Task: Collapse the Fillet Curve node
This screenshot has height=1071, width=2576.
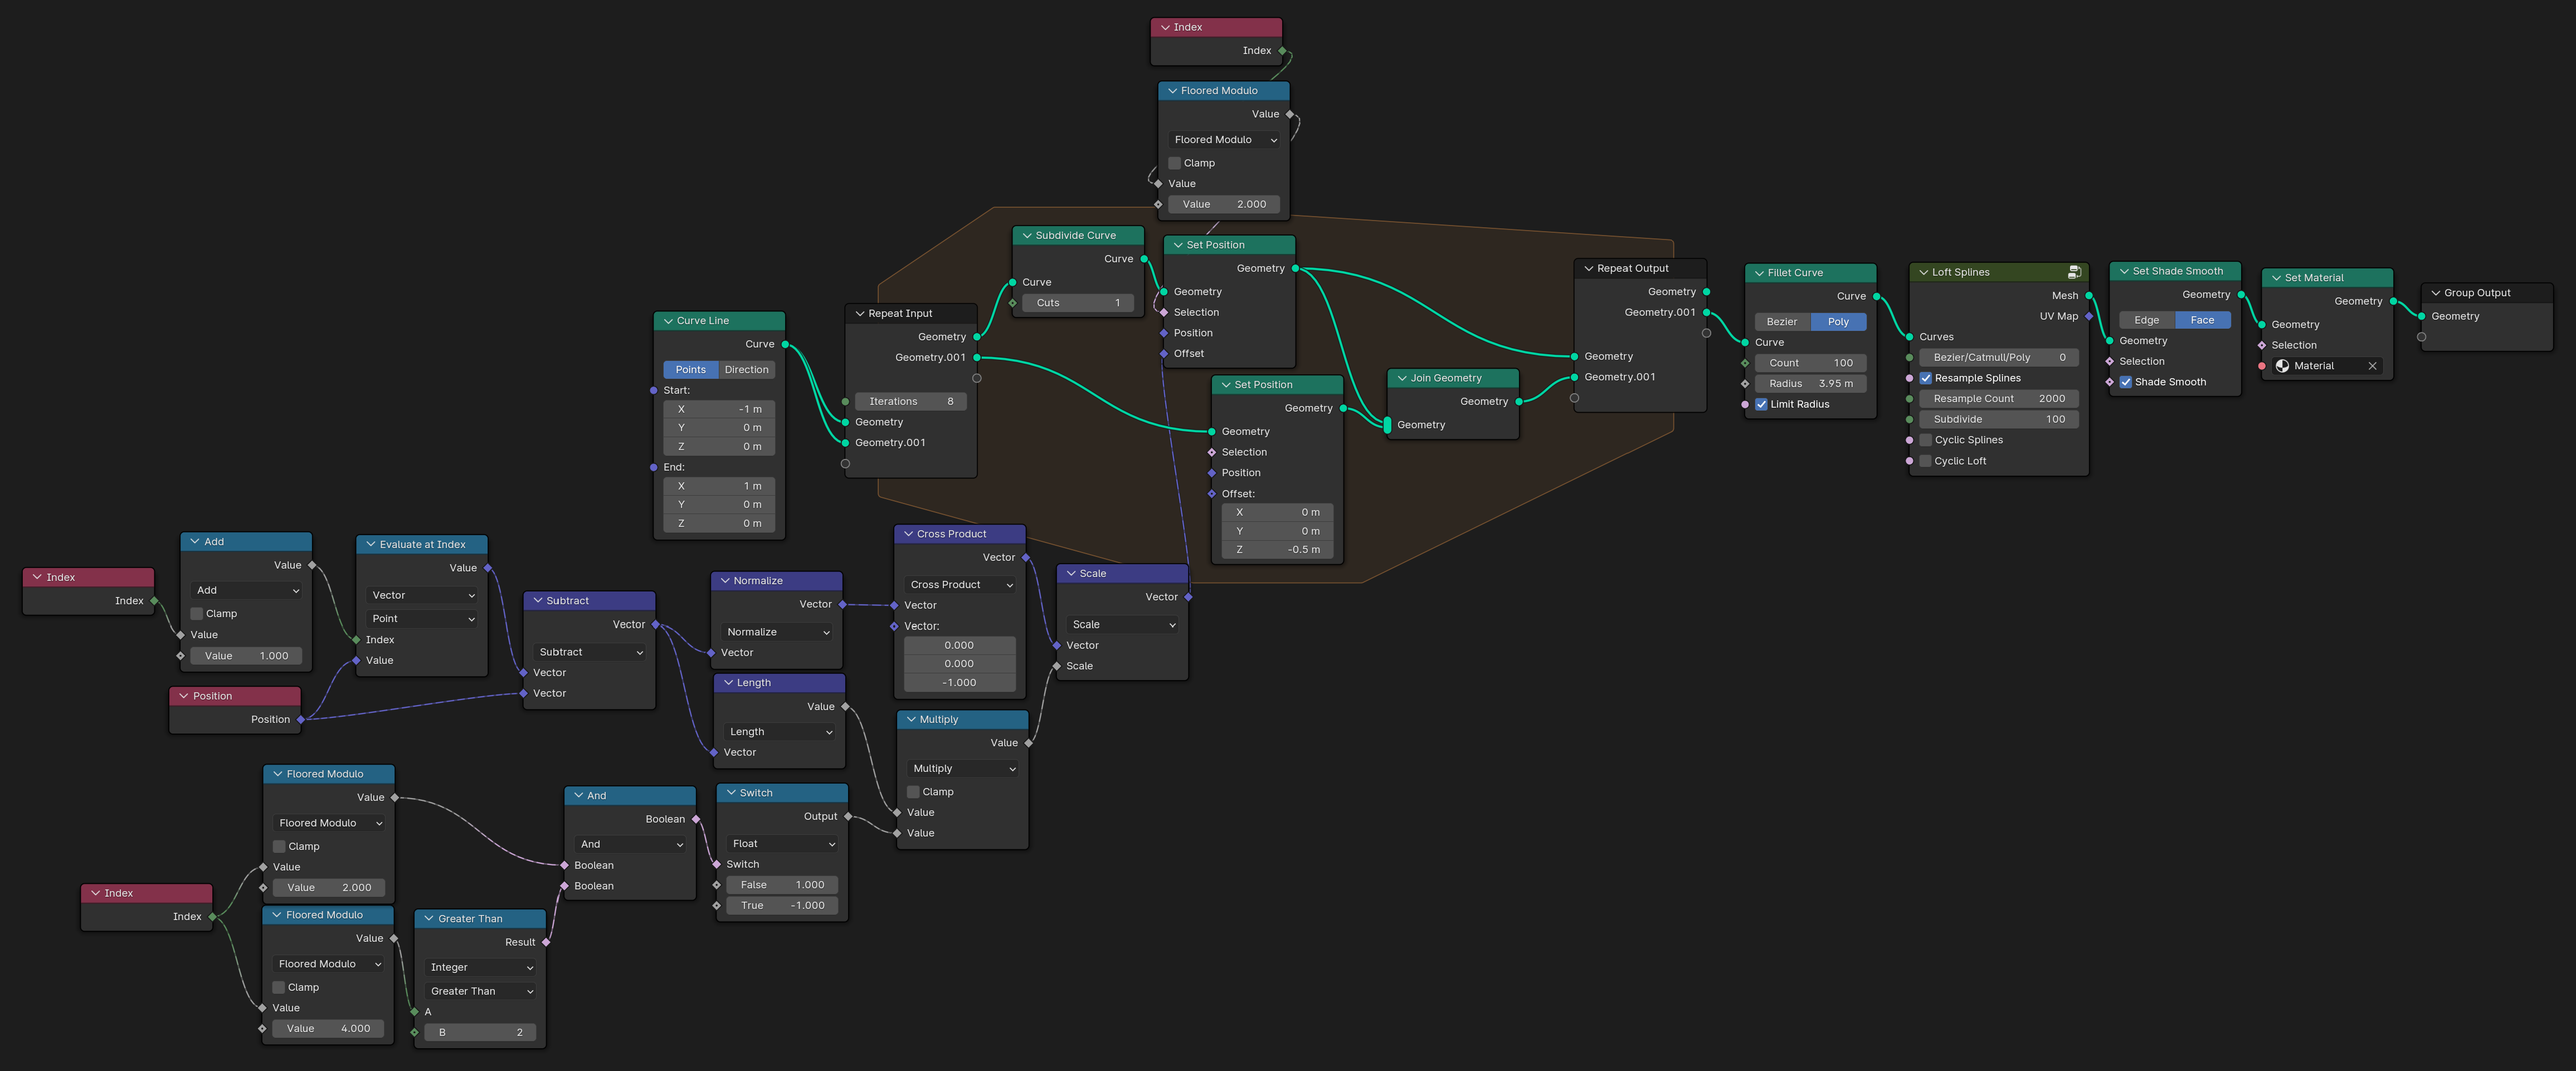Action: coord(1759,273)
